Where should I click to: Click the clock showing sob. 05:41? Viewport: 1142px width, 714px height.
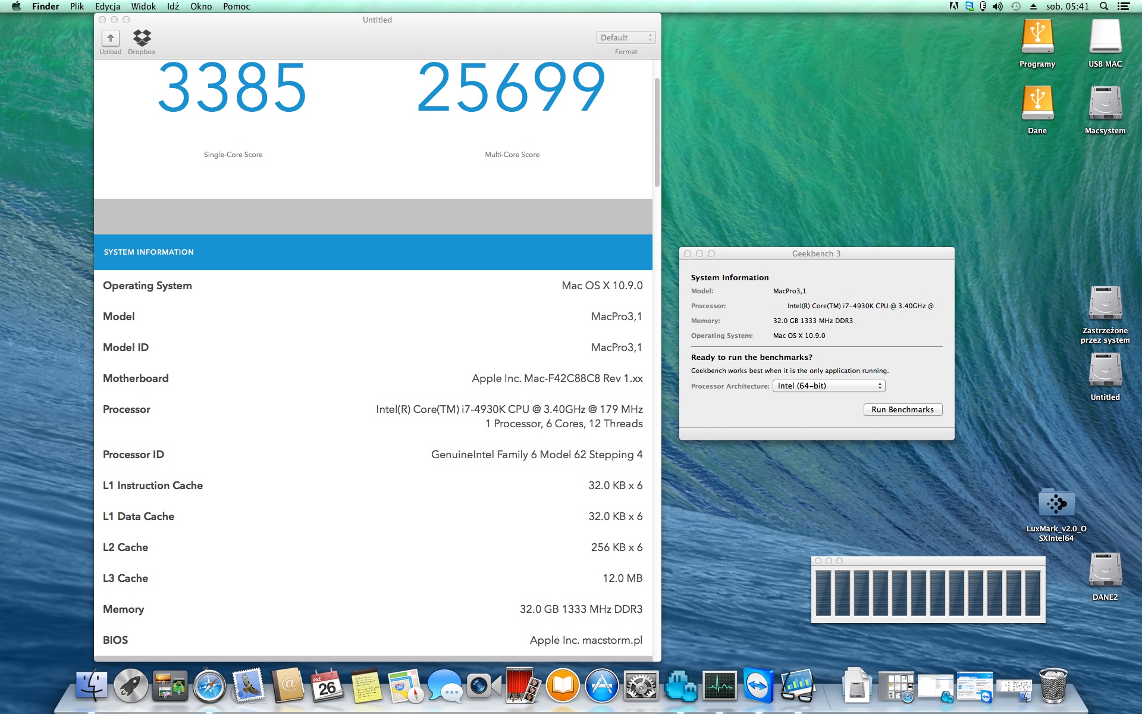(x=1068, y=7)
